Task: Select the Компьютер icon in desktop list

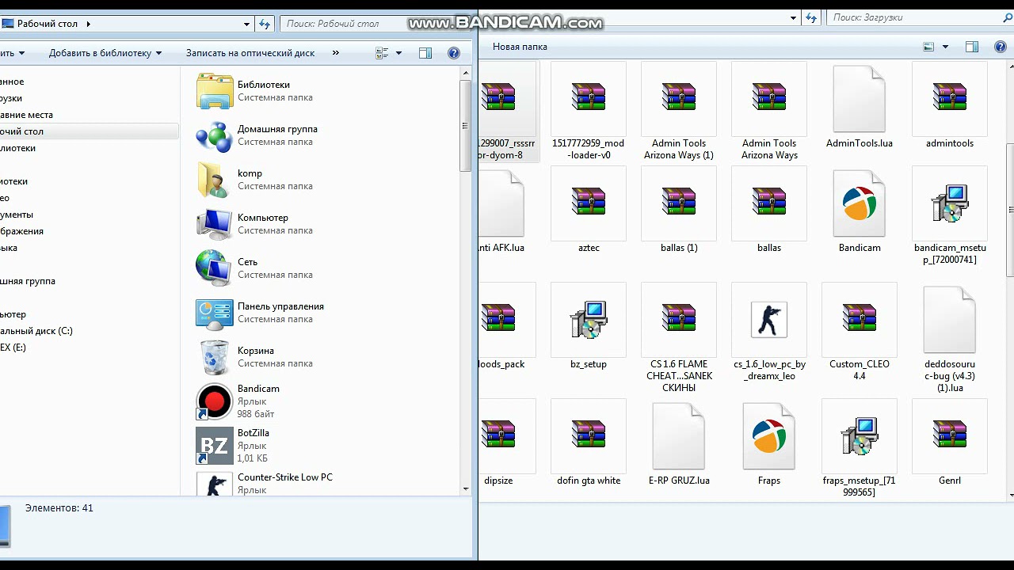Action: pyautogui.click(x=214, y=224)
